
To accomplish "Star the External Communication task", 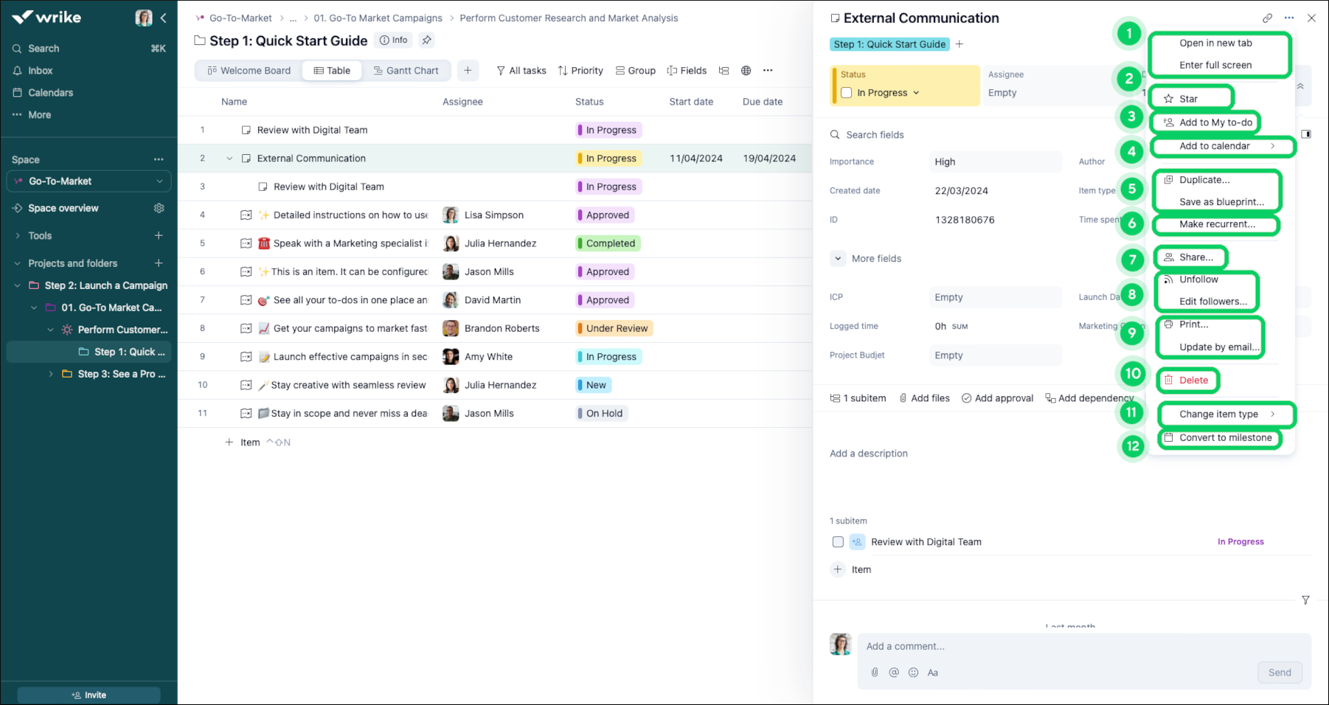I will point(1190,97).
